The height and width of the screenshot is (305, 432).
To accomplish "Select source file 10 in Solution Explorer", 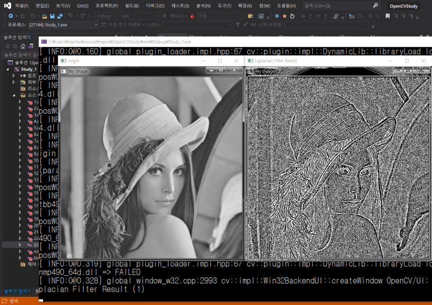I will click(x=36, y=160).
